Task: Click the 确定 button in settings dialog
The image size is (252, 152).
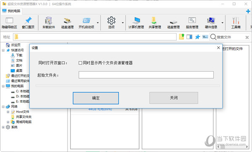Action: (96, 98)
